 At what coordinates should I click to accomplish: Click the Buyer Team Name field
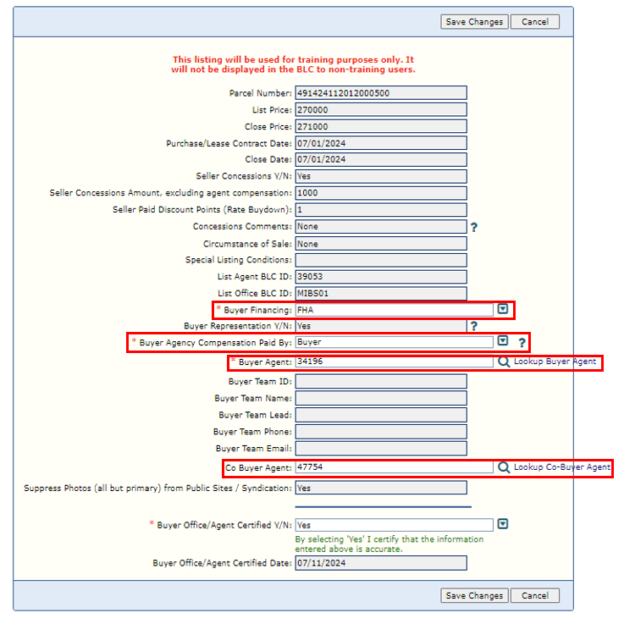point(381,398)
